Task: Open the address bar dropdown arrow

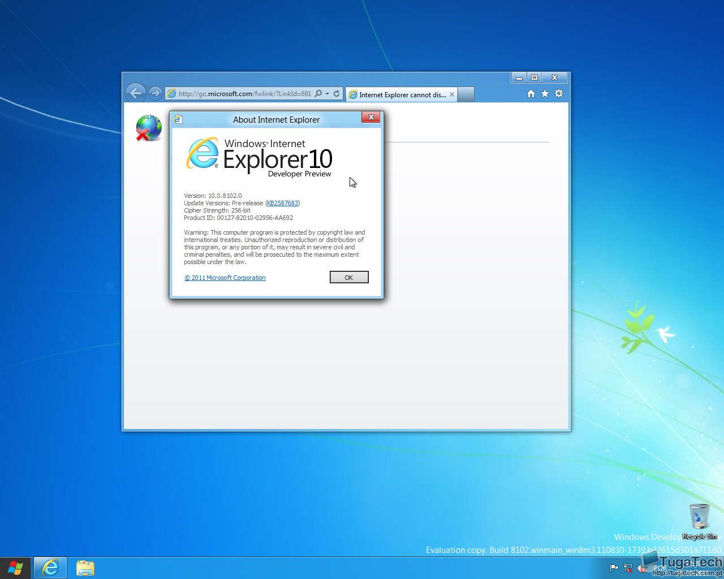Action: pyautogui.click(x=327, y=94)
